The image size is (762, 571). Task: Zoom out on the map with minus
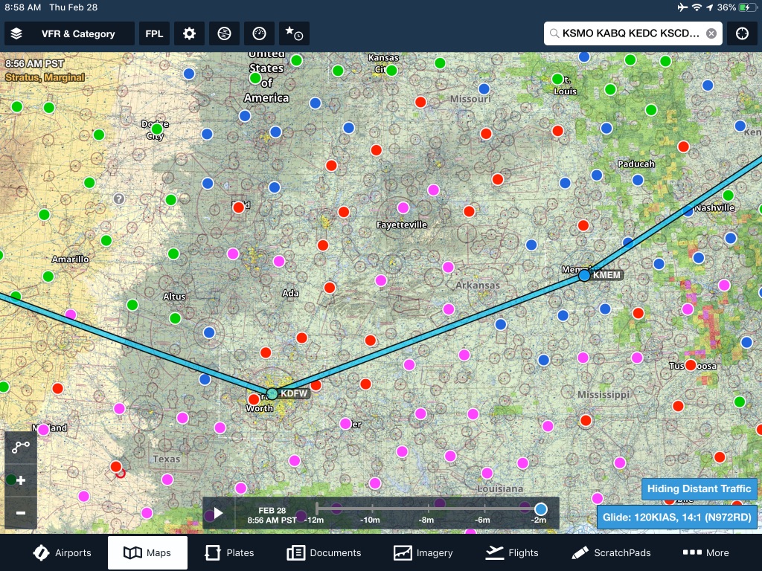click(21, 513)
